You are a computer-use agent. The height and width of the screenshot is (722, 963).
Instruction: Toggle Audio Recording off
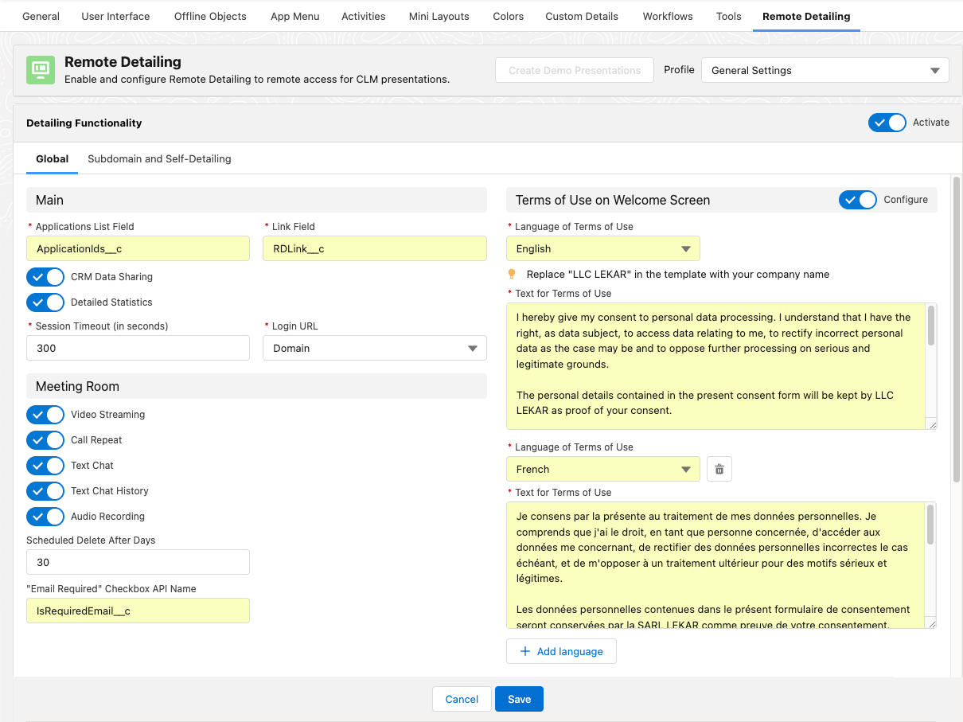45,517
